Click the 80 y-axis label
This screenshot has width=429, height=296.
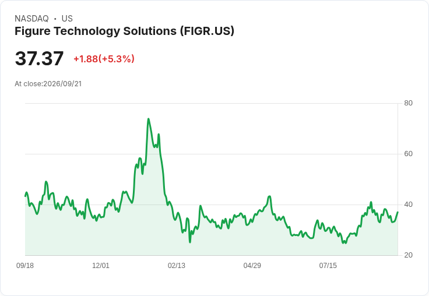coord(408,103)
